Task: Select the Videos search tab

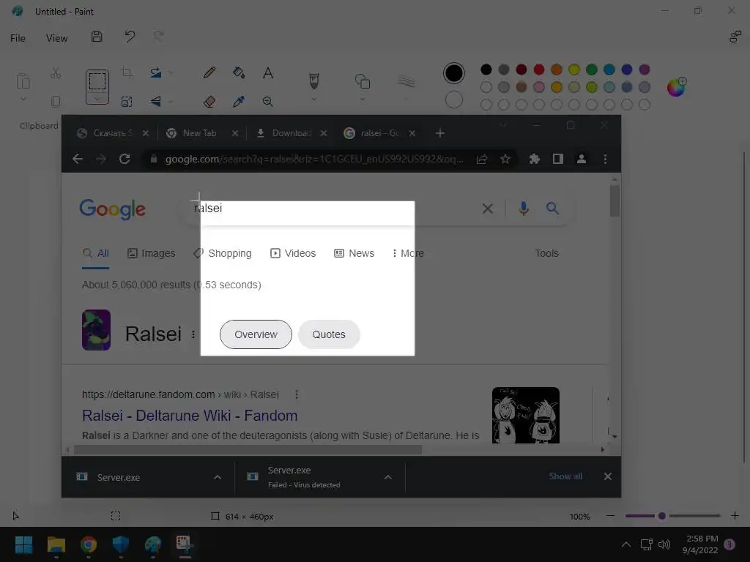Action: pyautogui.click(x=293, y=253)
